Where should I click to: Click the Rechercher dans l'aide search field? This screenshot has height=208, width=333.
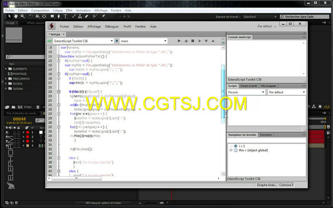[x=304, y=17]
